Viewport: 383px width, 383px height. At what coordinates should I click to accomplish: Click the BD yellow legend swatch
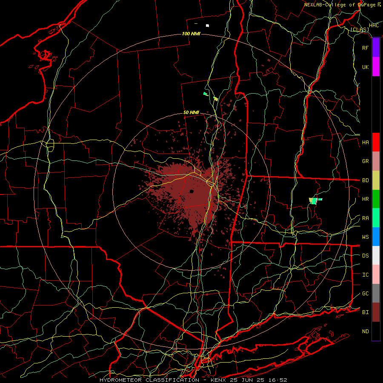(x=376, y=180)
